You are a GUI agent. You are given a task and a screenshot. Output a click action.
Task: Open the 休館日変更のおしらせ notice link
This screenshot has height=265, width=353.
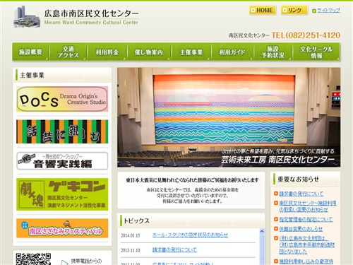coord(301,229)
